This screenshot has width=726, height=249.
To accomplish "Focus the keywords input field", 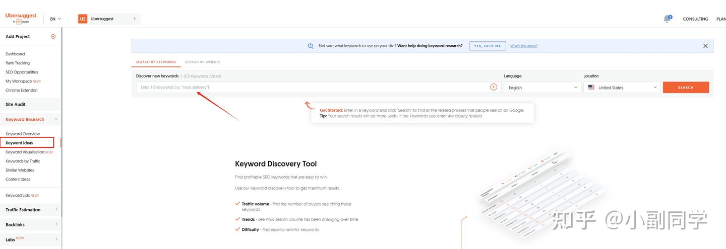I will tap(313, 88).
